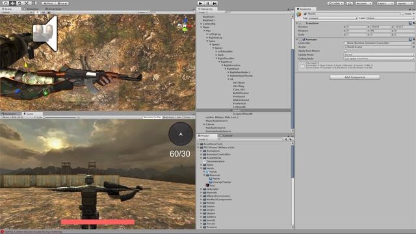Toggle Mute Audio in the Game view
The height and width of the screenshot is (234, 416).
tap(169, 117)
